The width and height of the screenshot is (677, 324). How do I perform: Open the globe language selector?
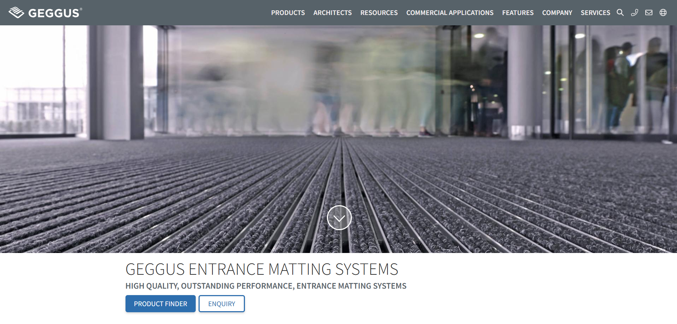coord(663,13)
